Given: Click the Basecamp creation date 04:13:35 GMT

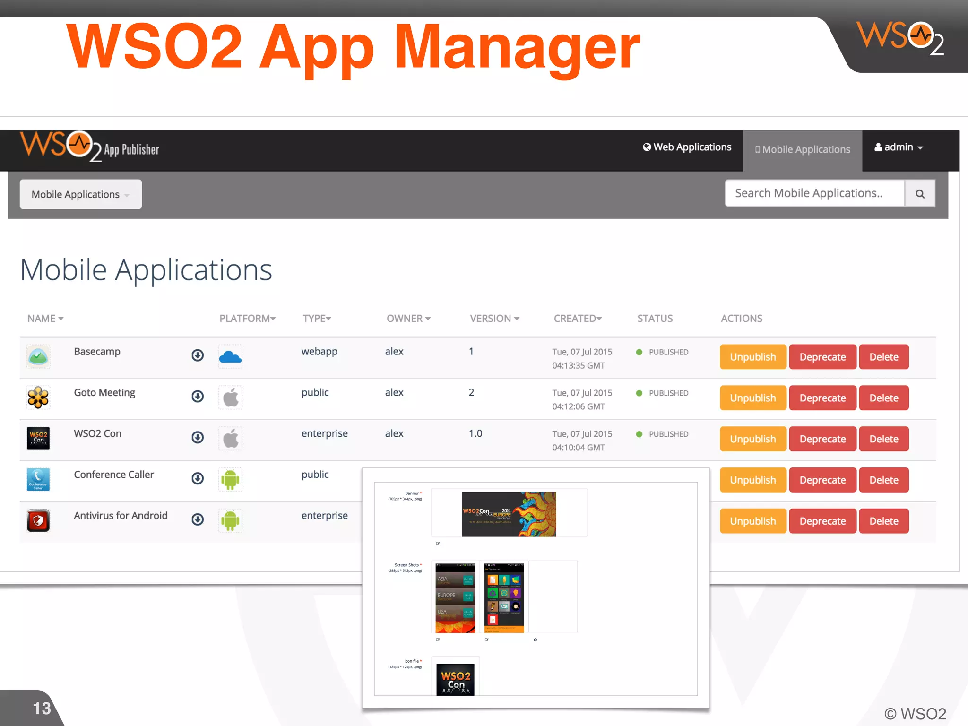Looking at the screenshot, I should [x=582, y=359].
